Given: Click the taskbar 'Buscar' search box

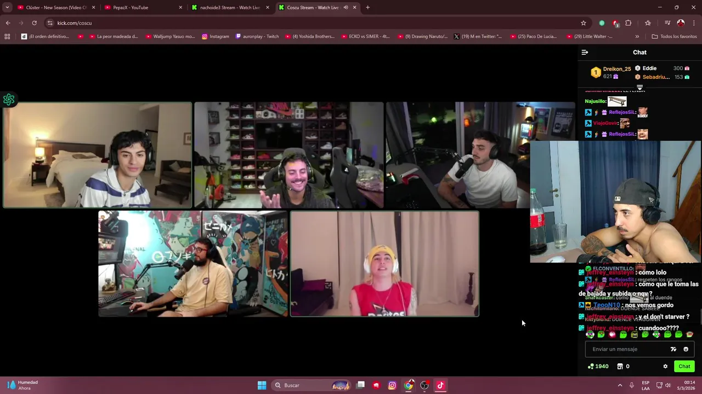Looking at the screenshot, I should (312, 385).
